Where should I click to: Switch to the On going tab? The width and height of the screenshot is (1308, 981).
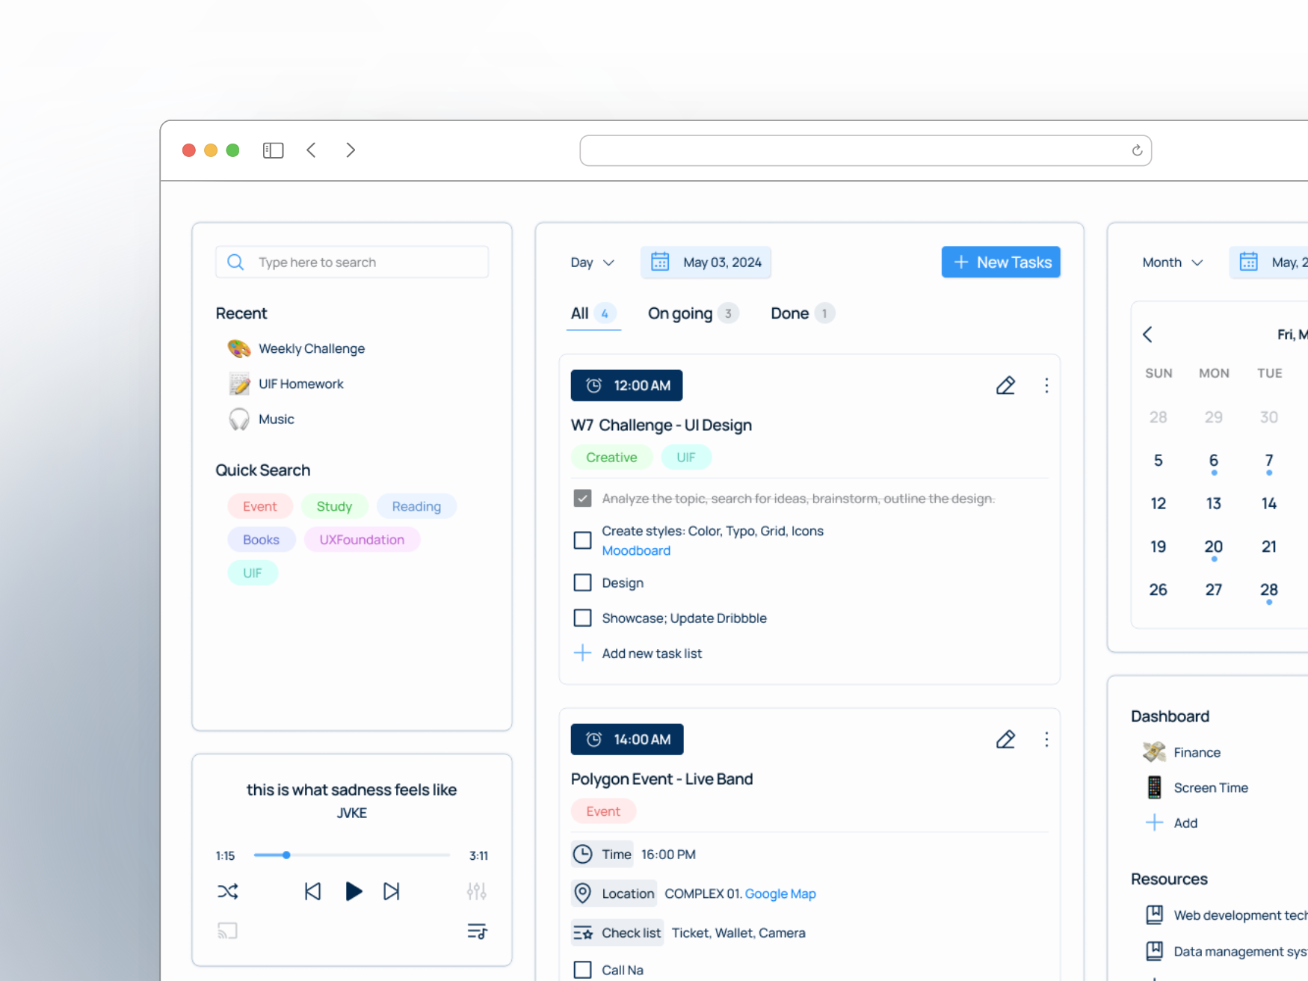pyautogui.click(x=693, y=313)
